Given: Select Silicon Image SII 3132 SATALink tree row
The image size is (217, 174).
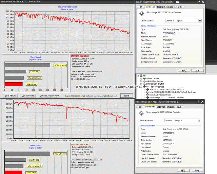Looking at the screenshot, I should (x=166, y=98).
